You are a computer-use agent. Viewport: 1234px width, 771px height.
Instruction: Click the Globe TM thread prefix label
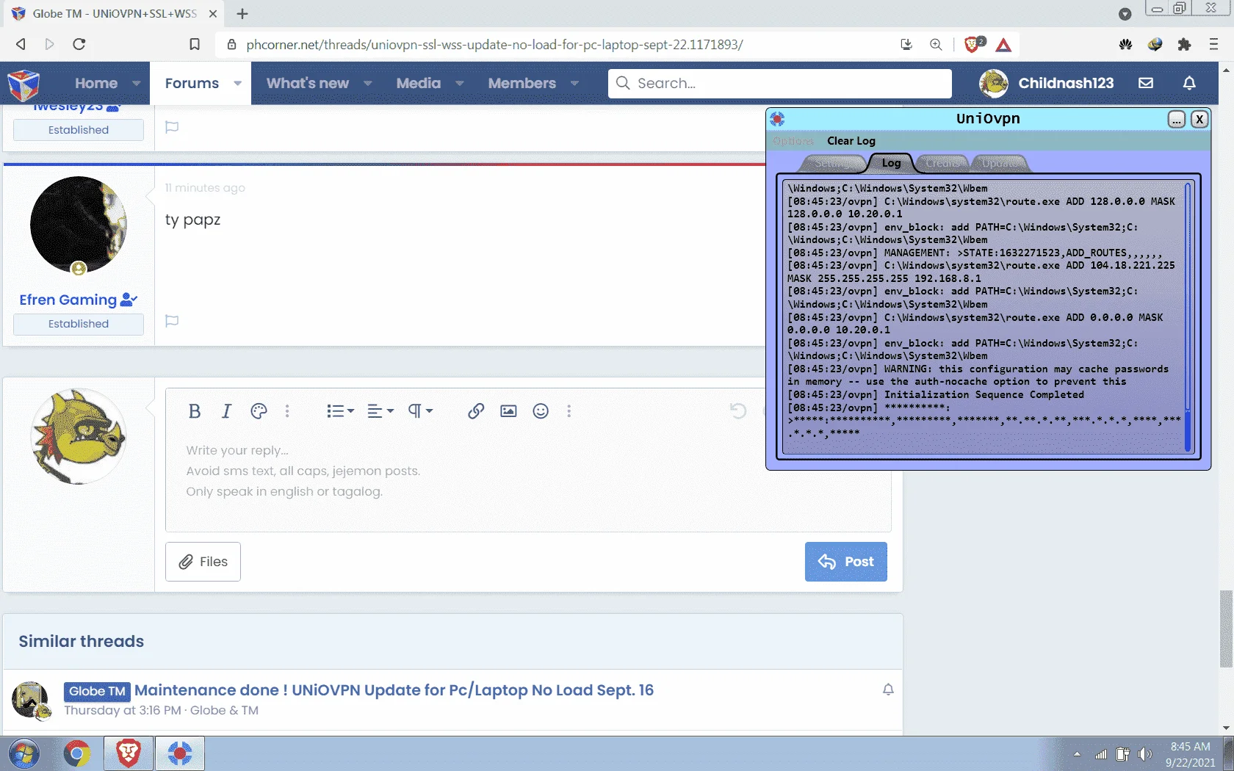point(97,691)
